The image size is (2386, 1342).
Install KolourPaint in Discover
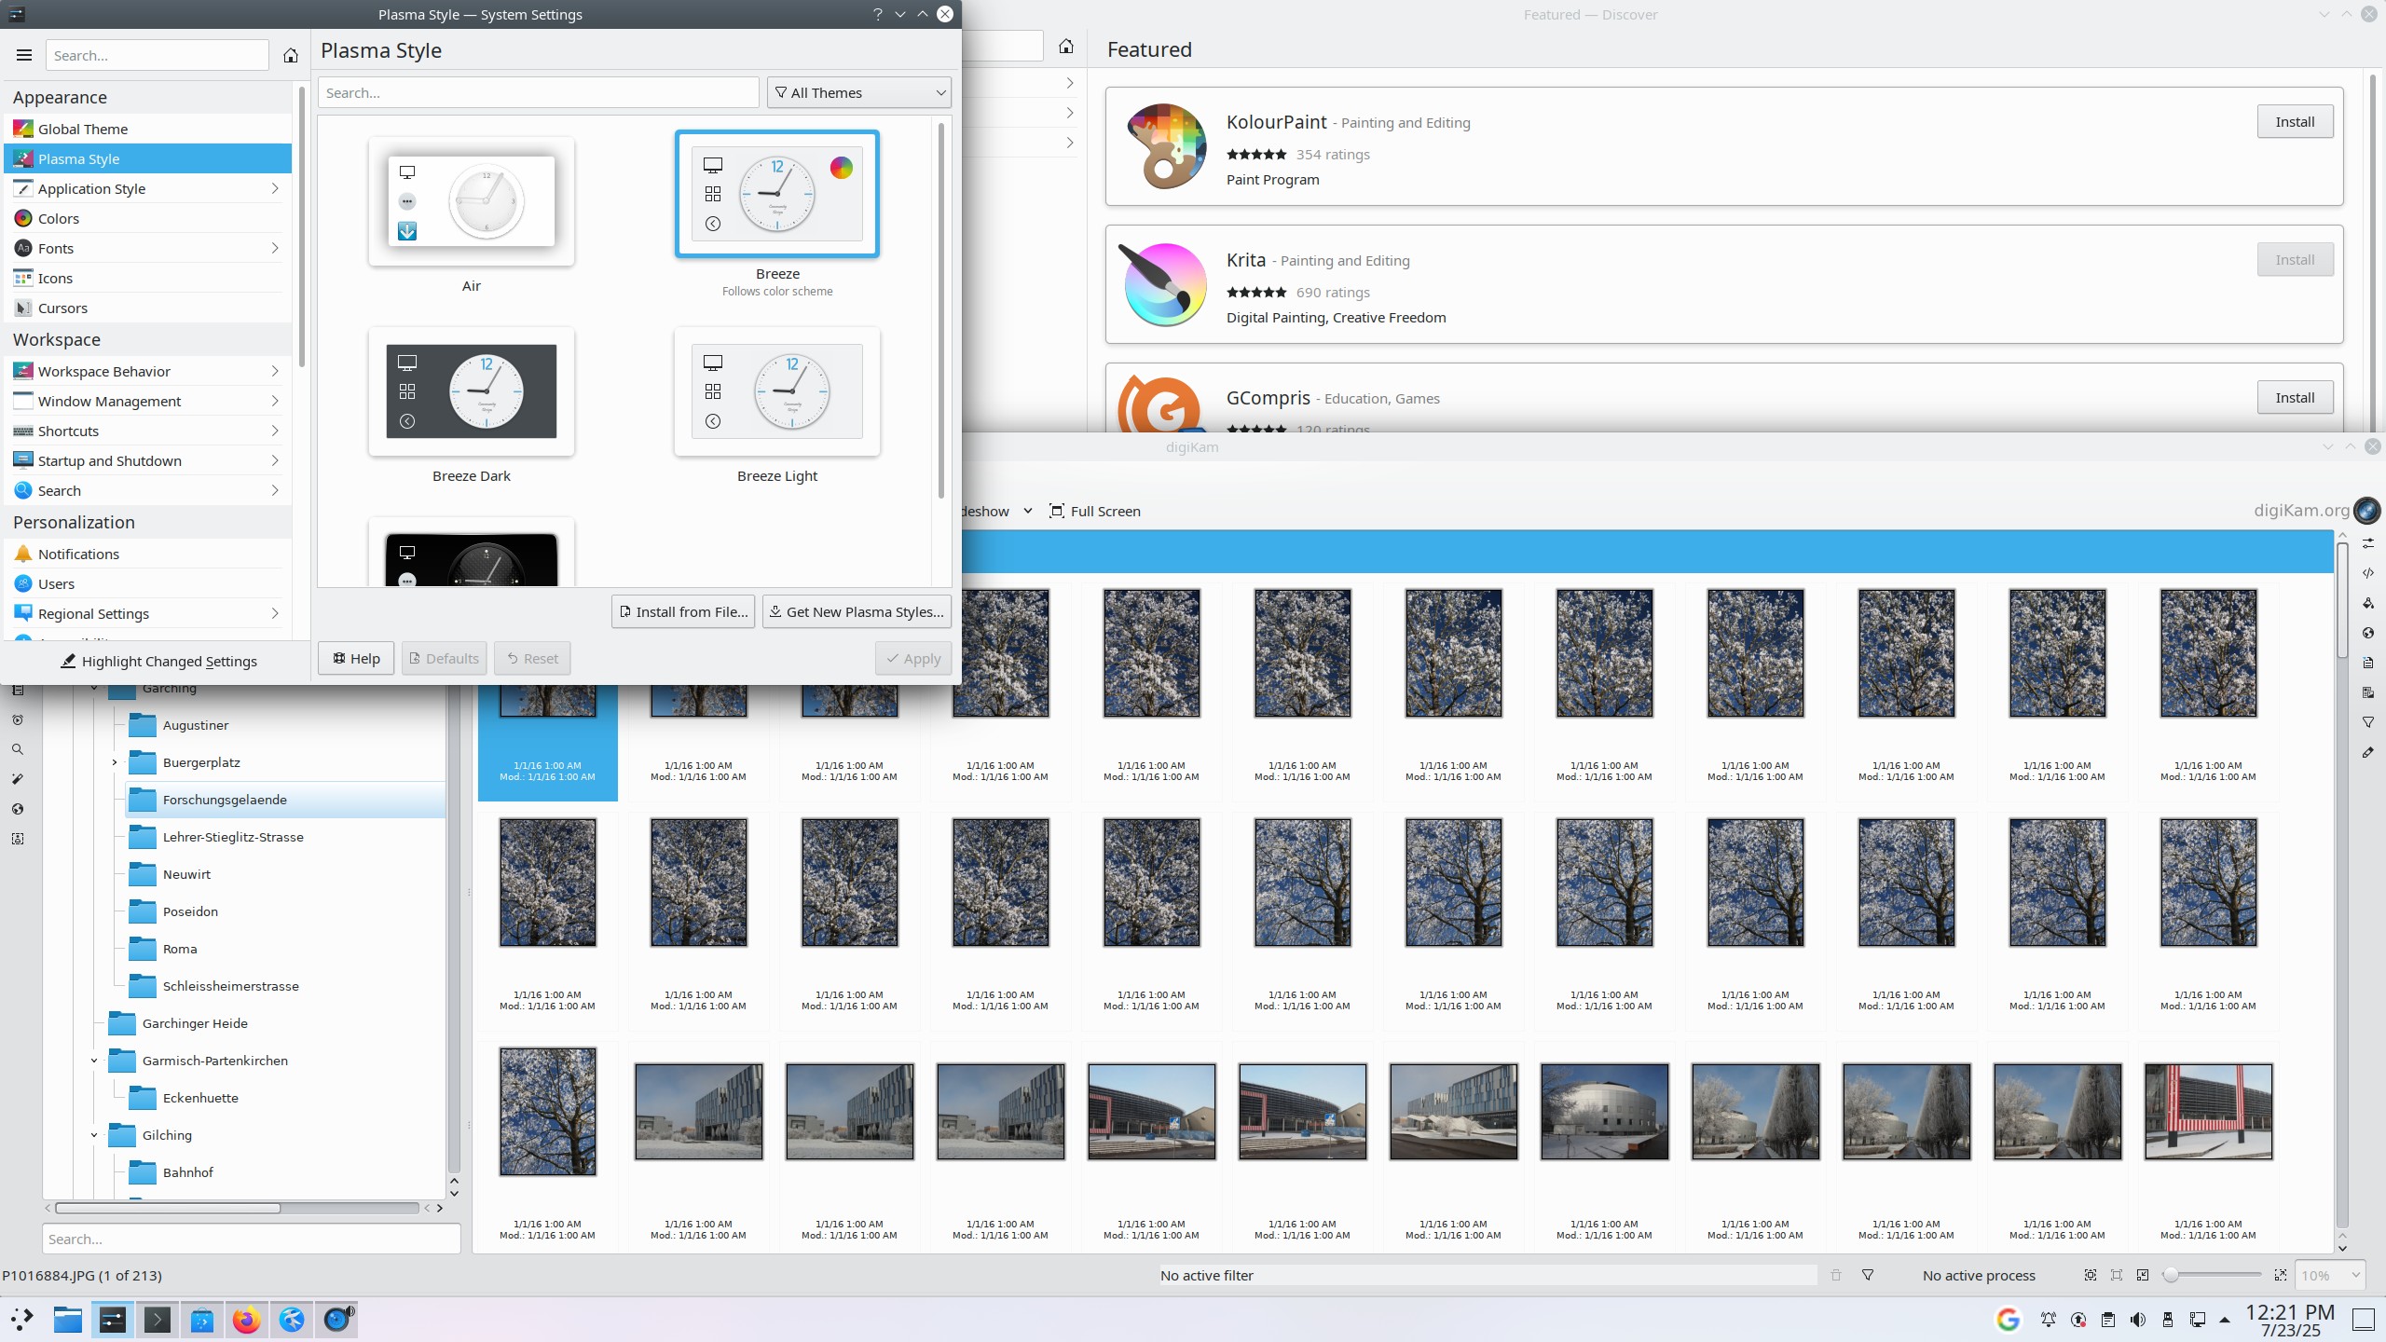coord(2295,121)
